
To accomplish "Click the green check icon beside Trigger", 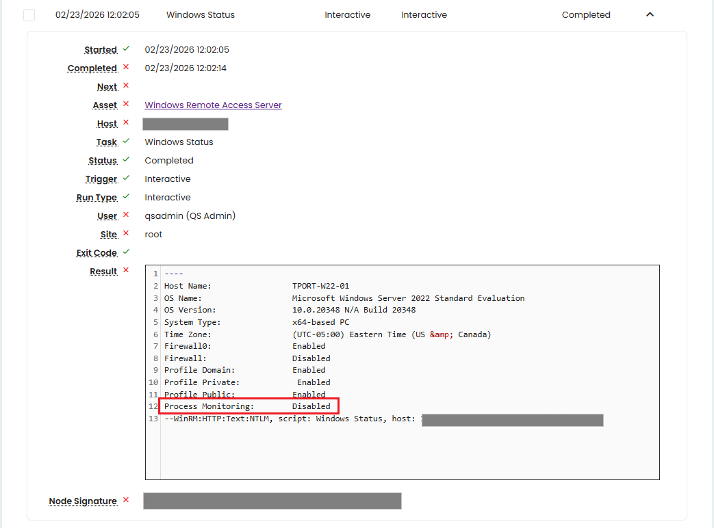I will coord(125,179).
